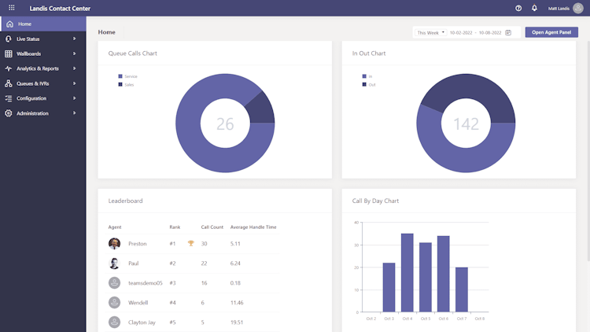This screenshot has height=332, width=590.
Task: Click the dark Out segment of In Out donut
Action: 469,87
